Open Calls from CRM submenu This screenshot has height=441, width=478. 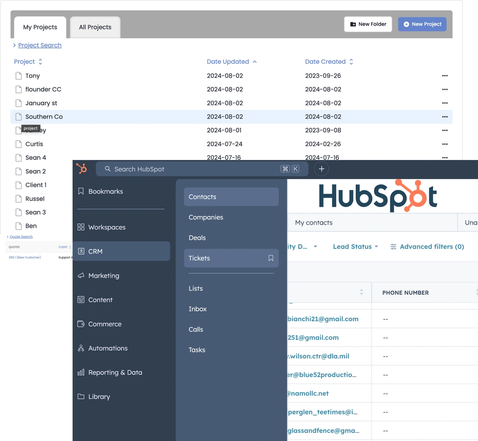(196, 329)
